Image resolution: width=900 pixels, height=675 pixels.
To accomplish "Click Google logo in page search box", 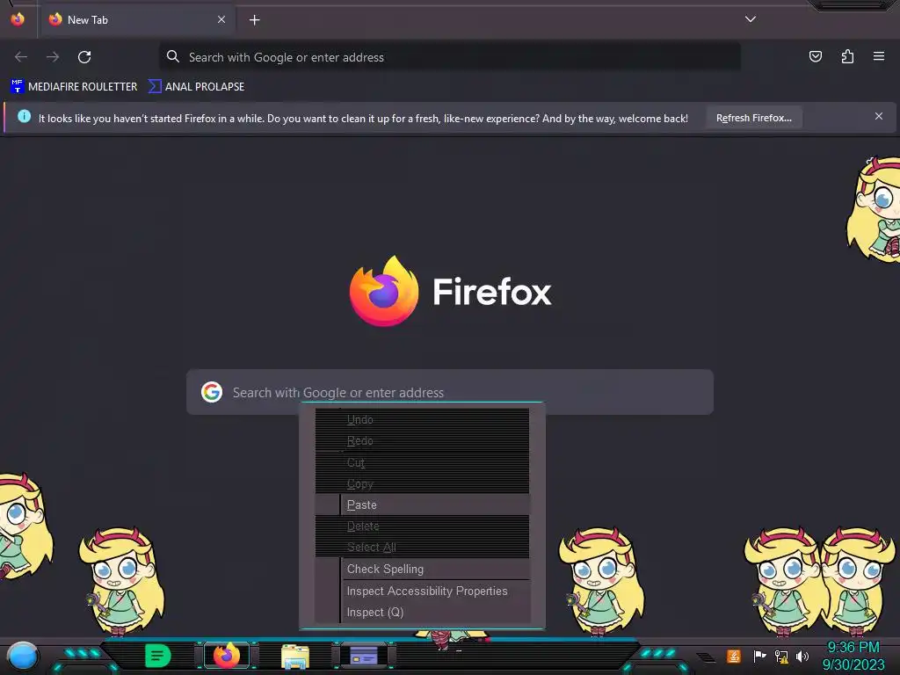I will (x=212, y=392).
